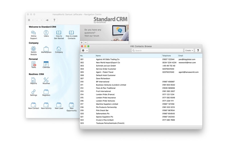This screenshot has height=142, width=228.
Task: Click the New Activity shortcut
Action: [46, 106]
